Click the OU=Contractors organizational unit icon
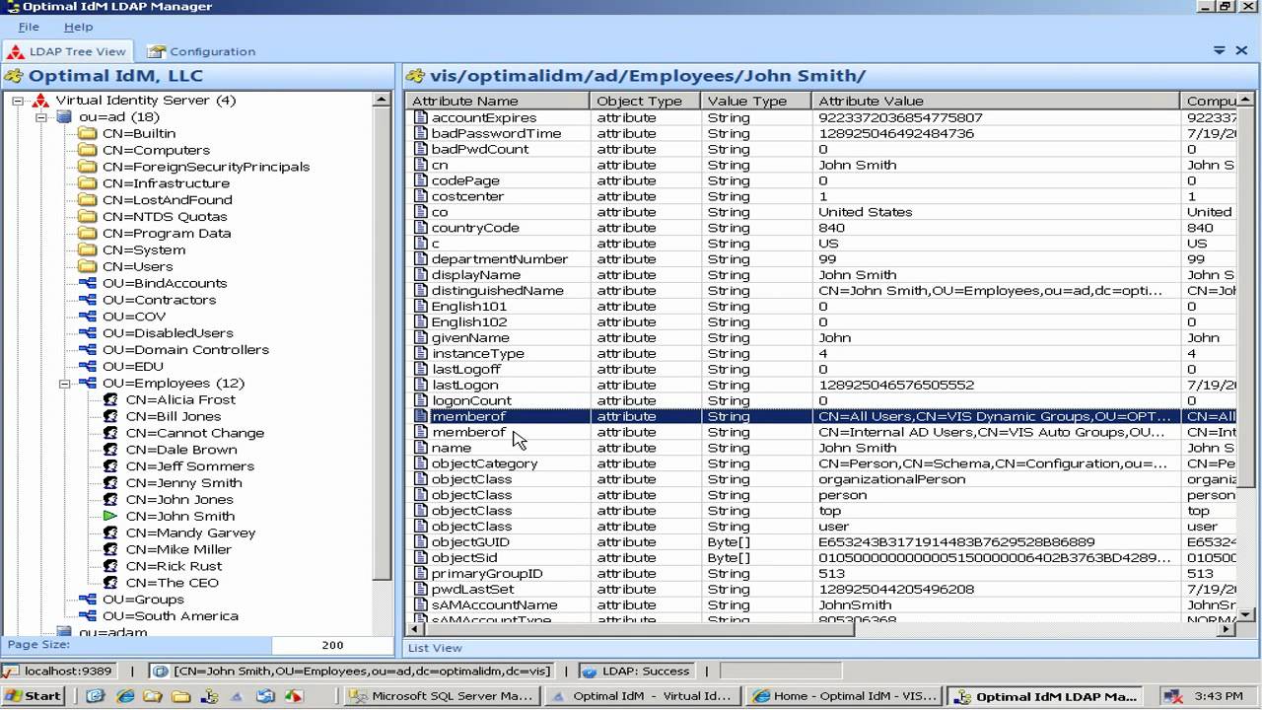 click(88, 301)
